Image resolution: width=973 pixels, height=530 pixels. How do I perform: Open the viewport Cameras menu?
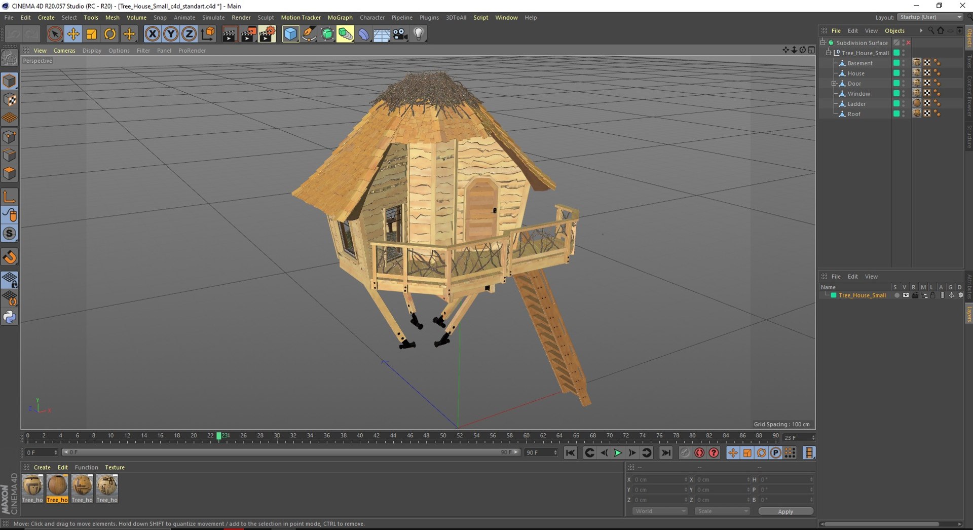point(64,51)
